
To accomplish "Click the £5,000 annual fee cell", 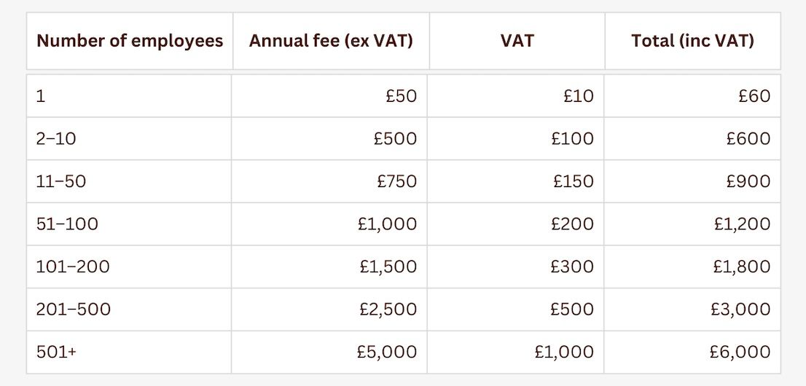I will [387, 352].
